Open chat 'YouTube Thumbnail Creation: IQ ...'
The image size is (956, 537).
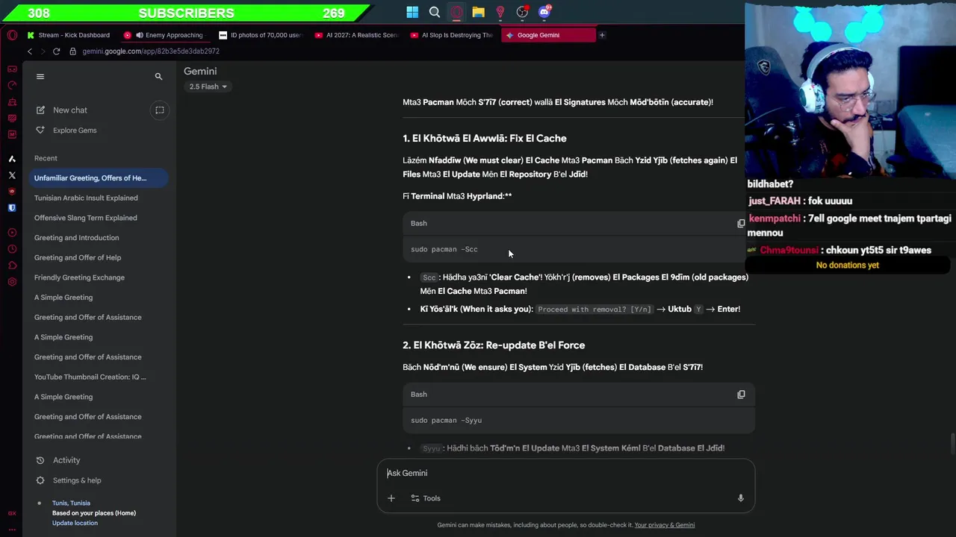point(90,377)
